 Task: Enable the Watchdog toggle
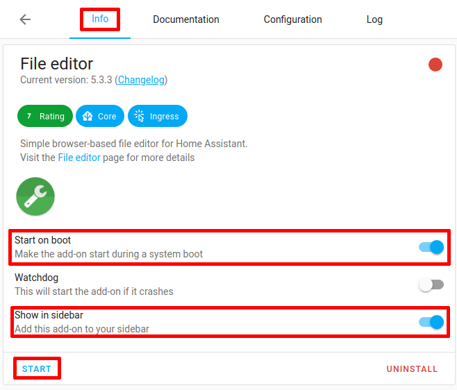(431, 285)
